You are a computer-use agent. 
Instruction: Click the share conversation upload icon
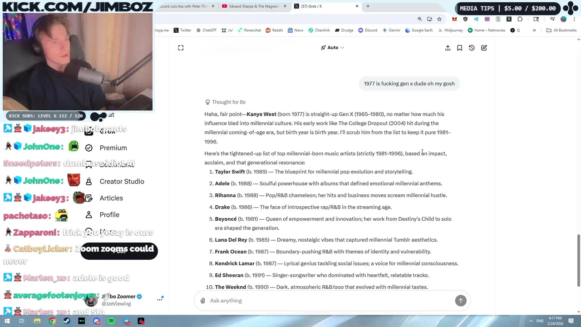[x=448, y=48]
